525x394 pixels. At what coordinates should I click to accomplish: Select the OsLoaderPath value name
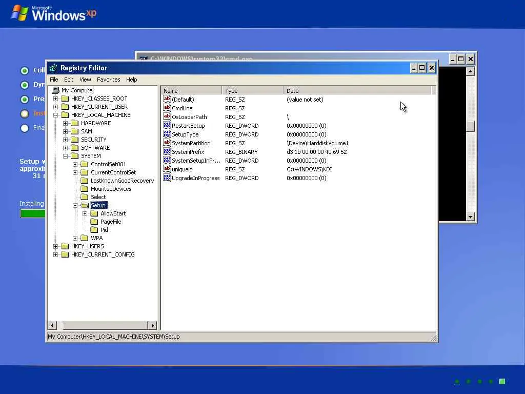tap(189, 117)
